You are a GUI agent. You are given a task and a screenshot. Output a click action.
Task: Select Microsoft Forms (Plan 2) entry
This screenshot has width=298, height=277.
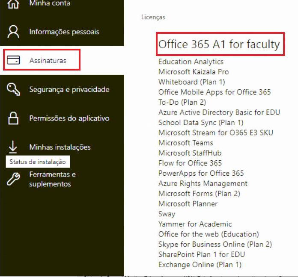tap(200, 194)
